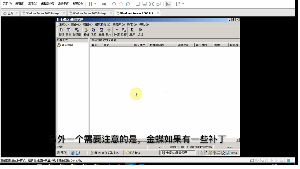Open VMware 虚拟机(M) menu
Viewport: 300px width, 169px height.
point(47,3)
